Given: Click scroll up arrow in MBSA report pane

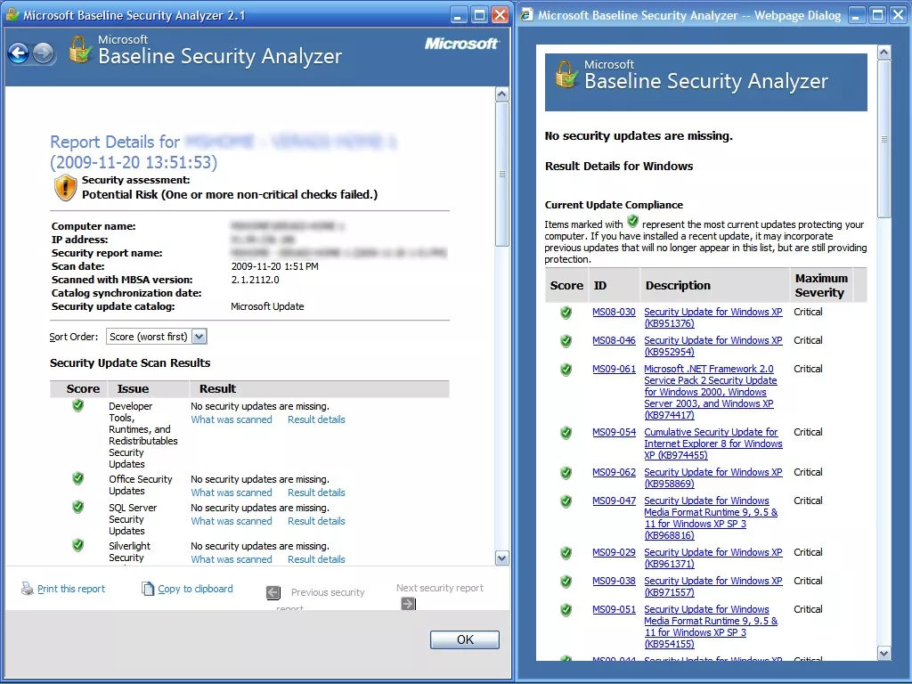Looking at the screenshot, I should [x=502, y=94].
